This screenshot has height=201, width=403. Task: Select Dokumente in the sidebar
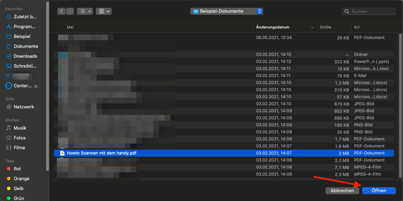click(x=22, y=46)
